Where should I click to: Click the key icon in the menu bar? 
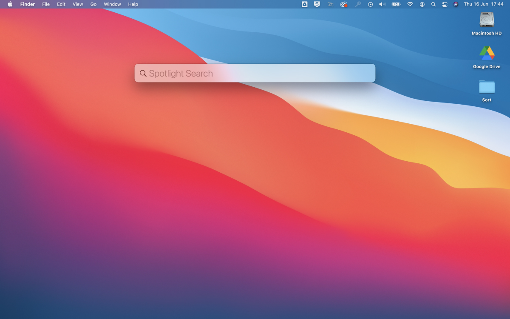[358, 4]
